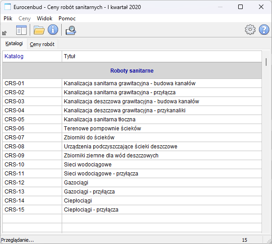Screen dimensions: 272x244
Task: Switch to the Ceny robót tab
Action: (x=42, y=44)
